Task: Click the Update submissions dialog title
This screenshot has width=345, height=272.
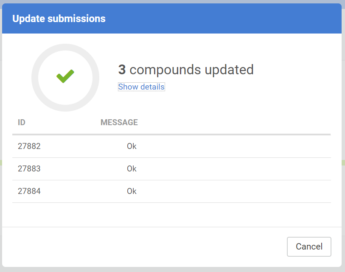Action: 59,19
